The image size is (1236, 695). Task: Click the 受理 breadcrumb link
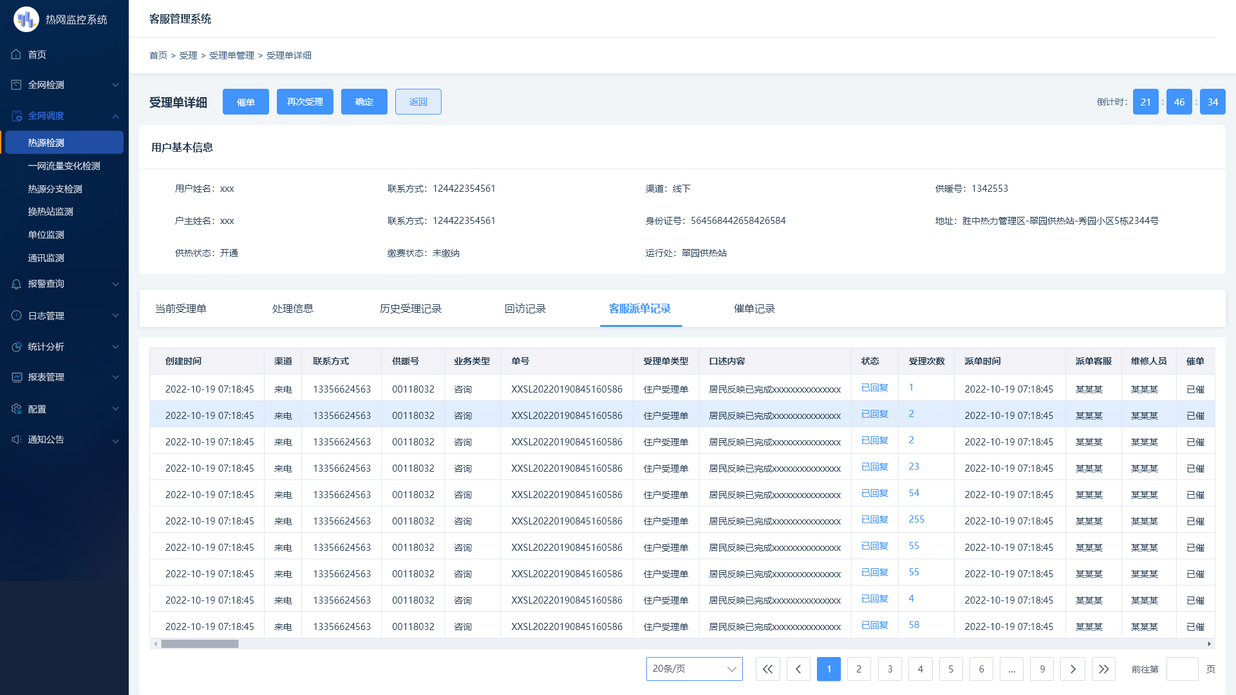click(189, 55)
